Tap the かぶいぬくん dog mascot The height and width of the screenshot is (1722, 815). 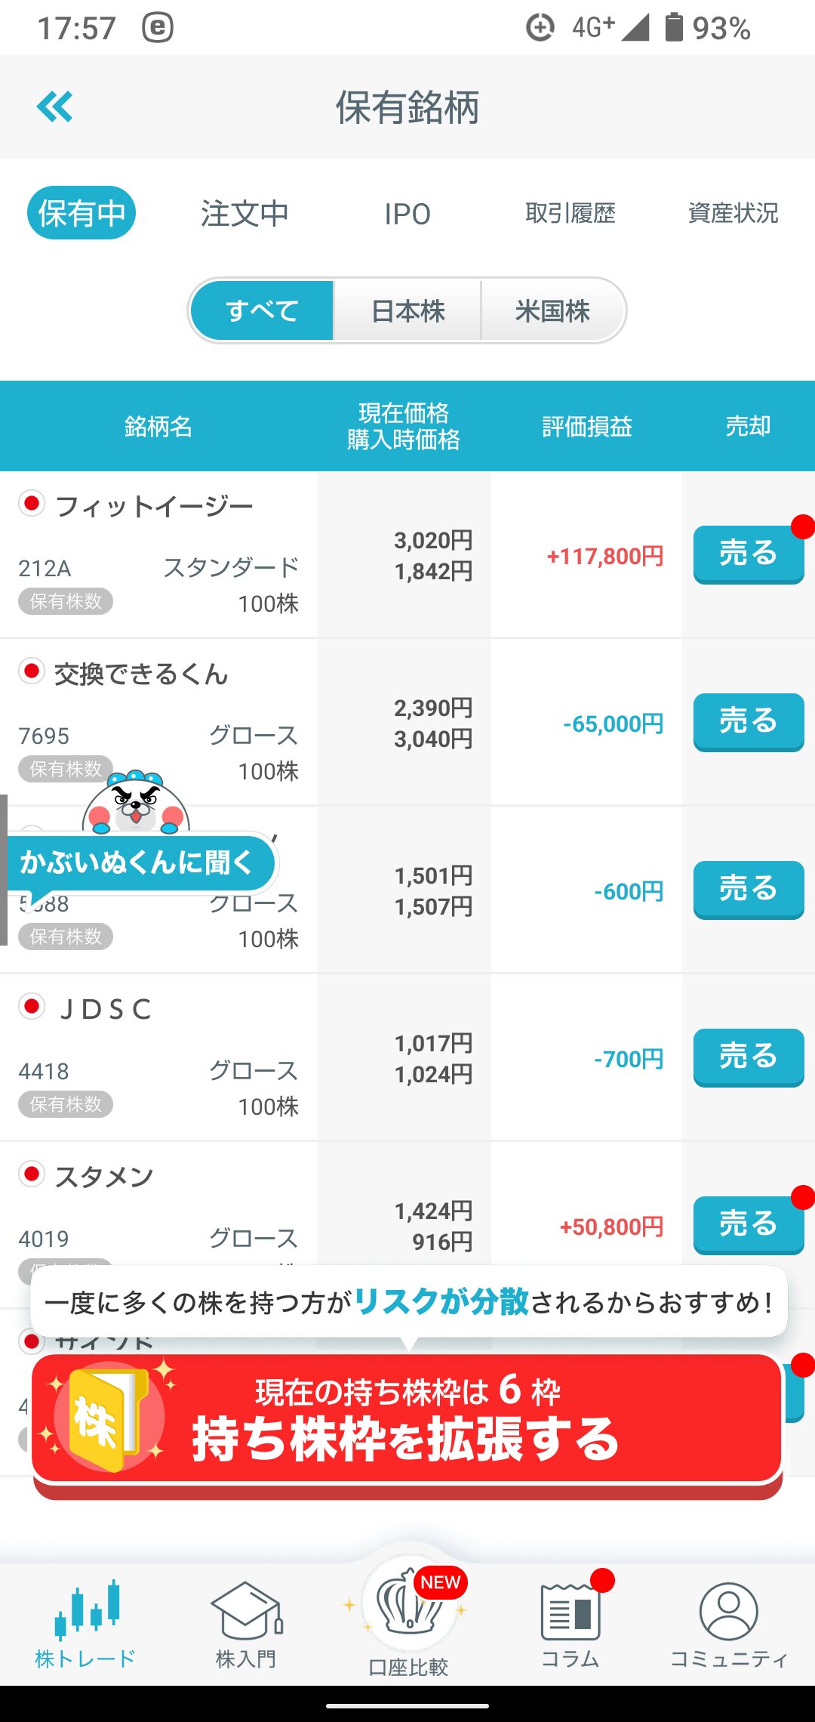pos(136,802)
